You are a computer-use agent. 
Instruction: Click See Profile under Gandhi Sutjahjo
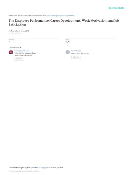click(x=76, y=57)
